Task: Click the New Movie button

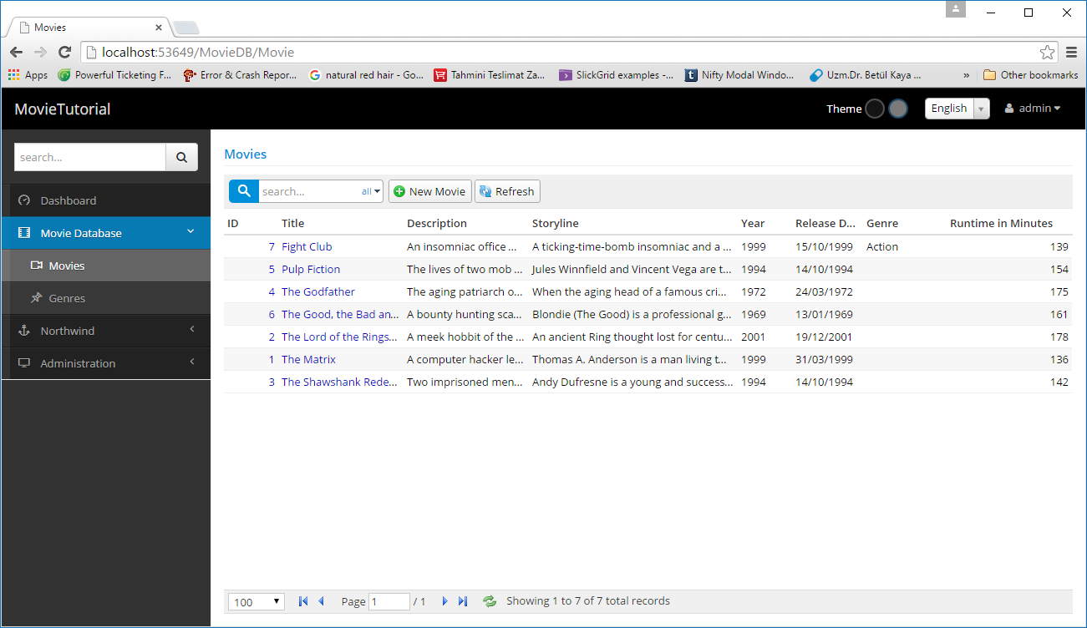Action: coord(429,191)
